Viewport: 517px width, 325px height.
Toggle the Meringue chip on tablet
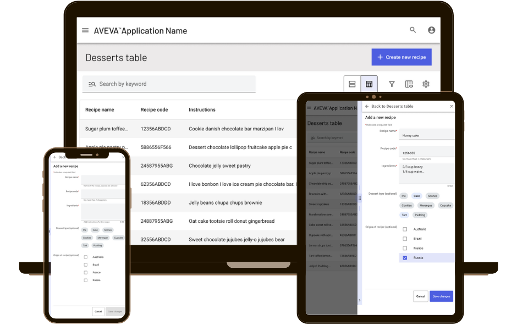pos(426,205)
